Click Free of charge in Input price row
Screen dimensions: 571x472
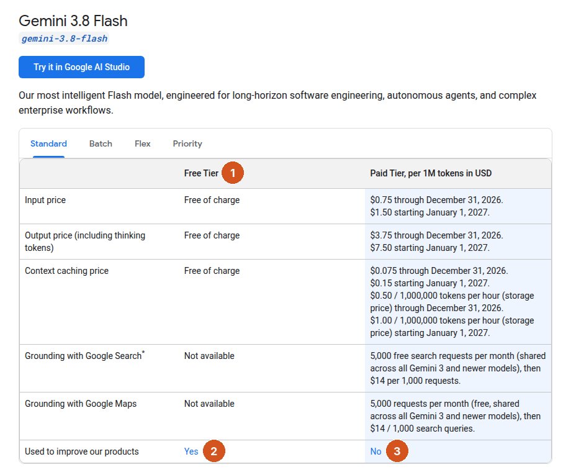[x=212, y=200]
